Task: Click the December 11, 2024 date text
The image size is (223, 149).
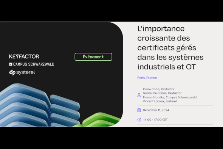Action: coord(156,110)
